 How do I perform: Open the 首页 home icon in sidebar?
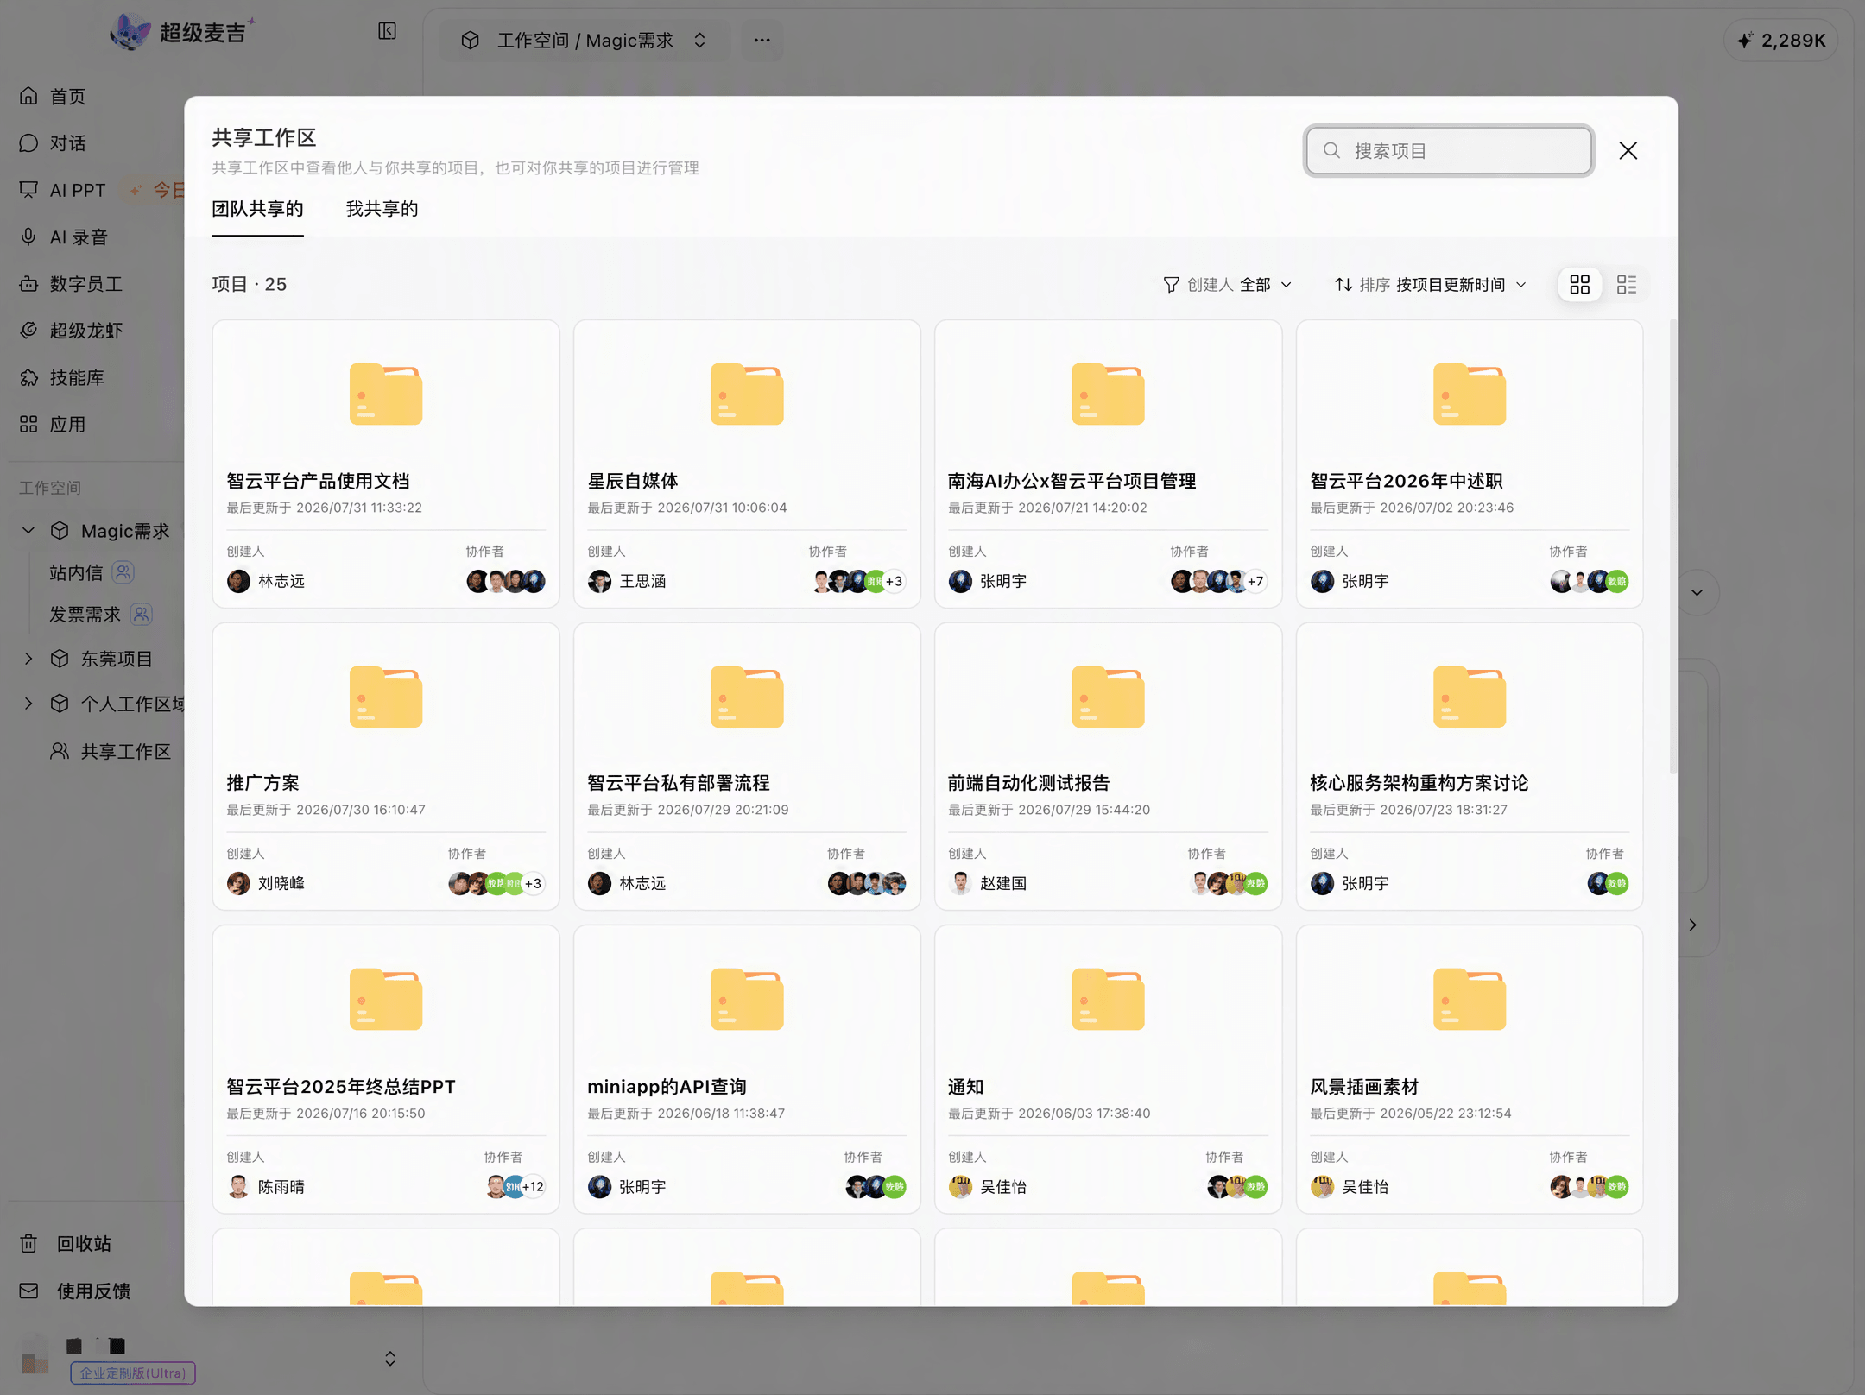pyautogui.click(x=28, y=96)
